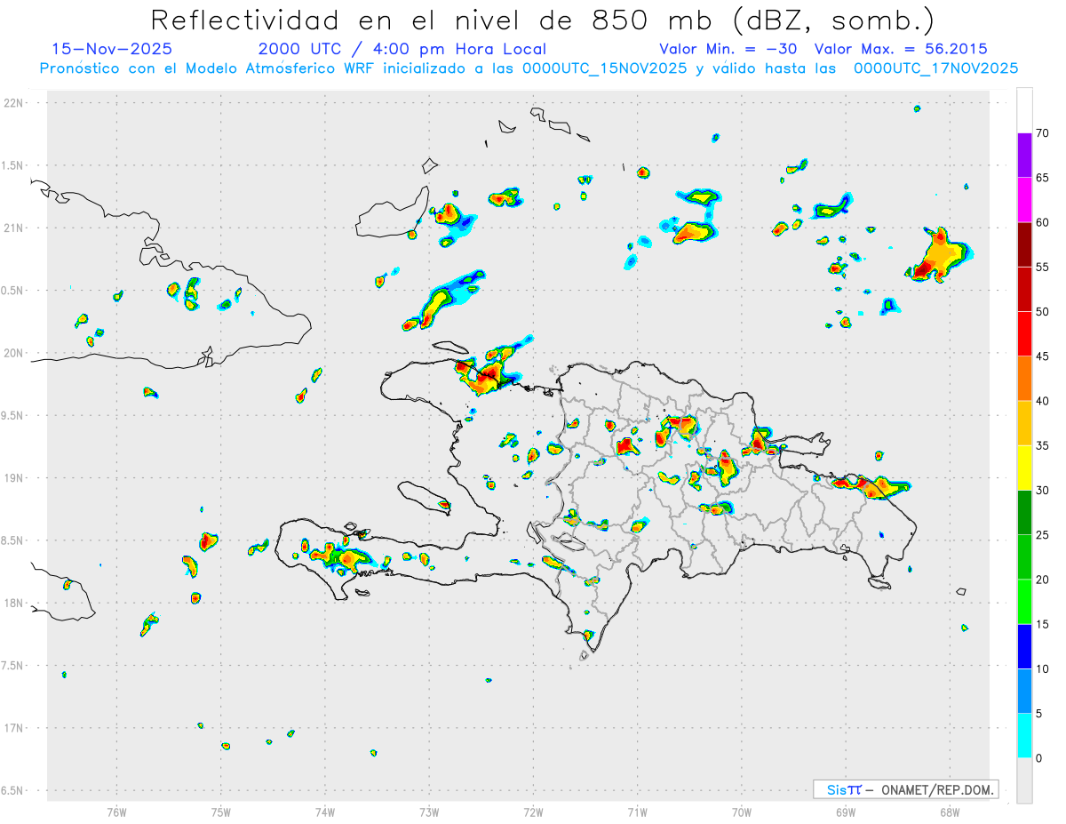Image resolution: width=1066 pixels, height=824 pixels.
Task: Click the "73W" longitude axis label
Action: [429, 812]
